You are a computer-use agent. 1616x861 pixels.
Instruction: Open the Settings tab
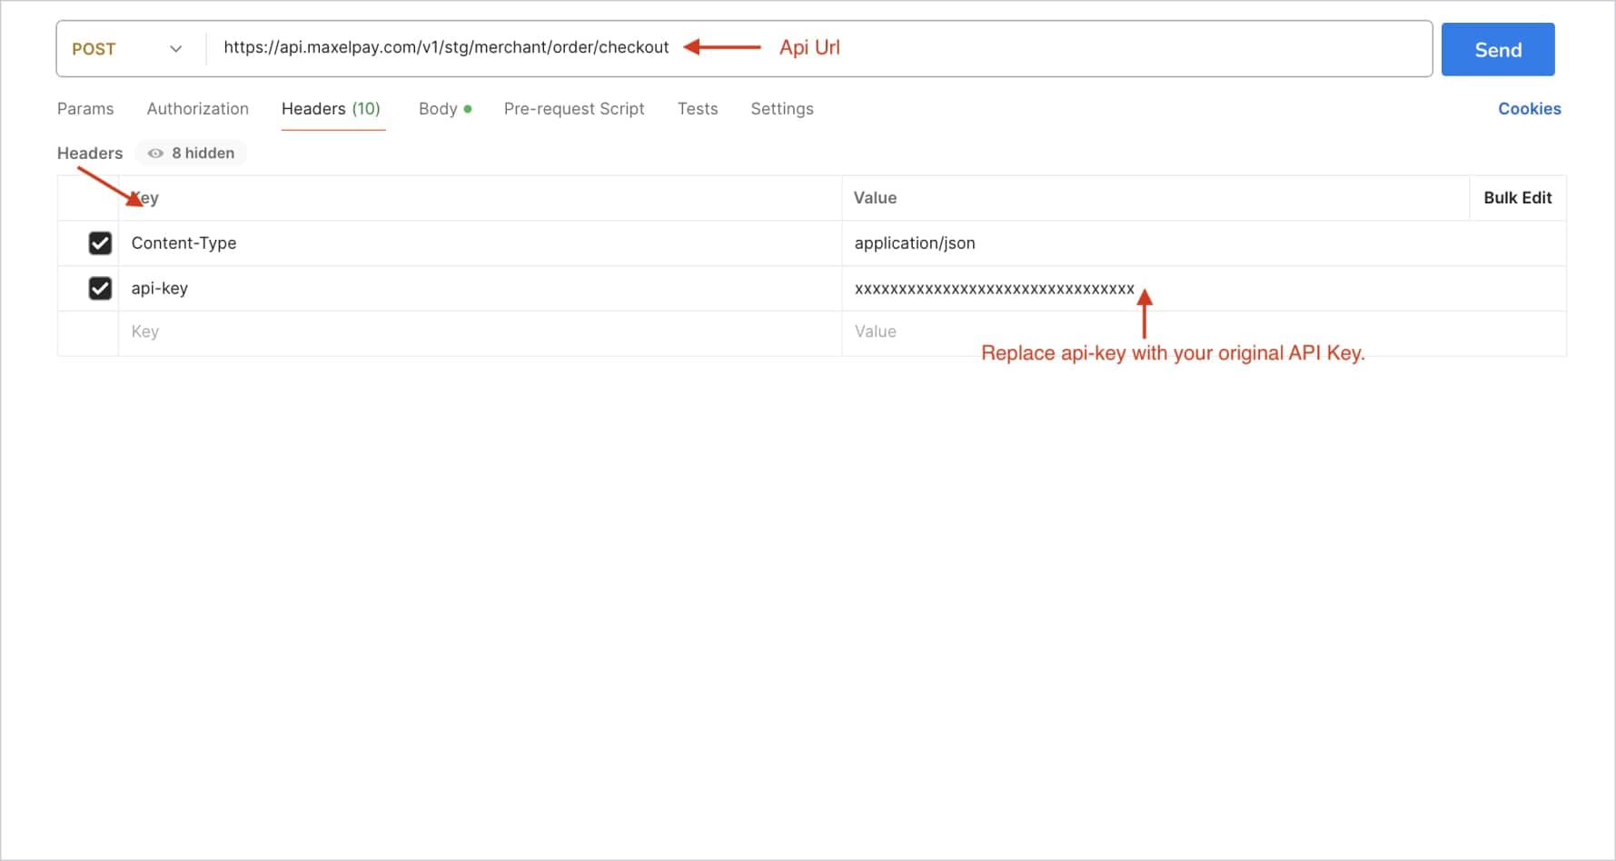coord(781,108)
